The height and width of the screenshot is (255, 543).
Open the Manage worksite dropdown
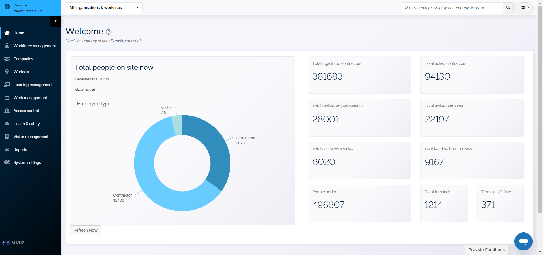tap(28, 11)
